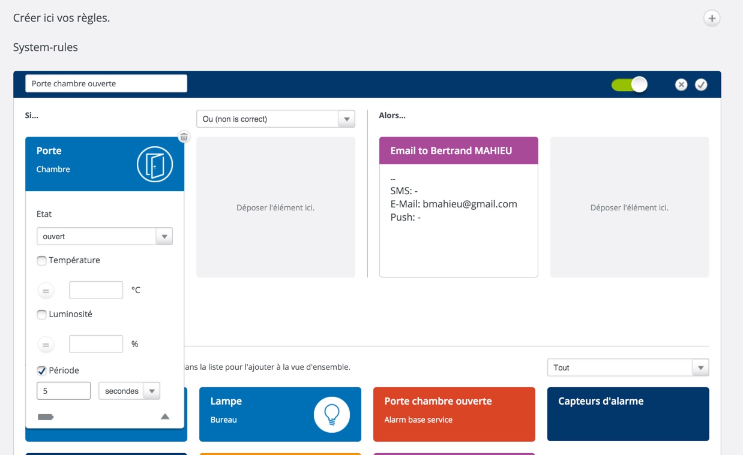Screen dimensions: 743x455
Task: Open the Etat dropdown showing ouvert
Action: click(x=104, y=236)
